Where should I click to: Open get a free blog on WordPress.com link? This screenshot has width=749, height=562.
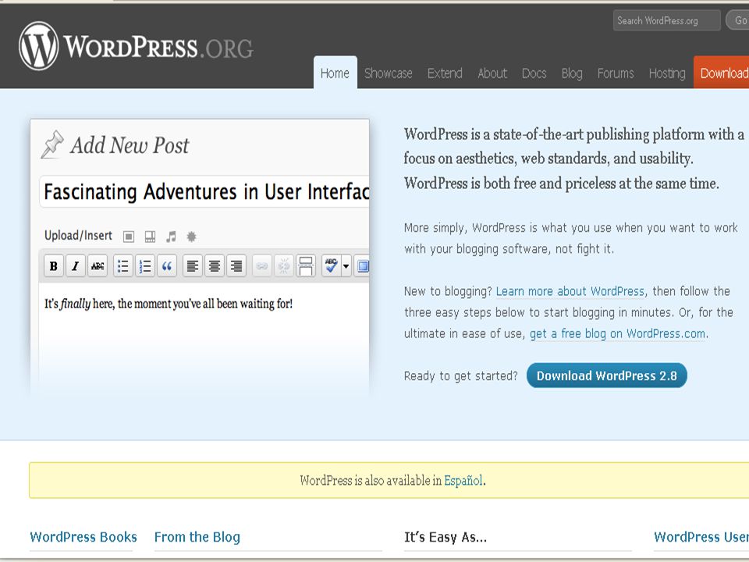[x=618, y=333]
